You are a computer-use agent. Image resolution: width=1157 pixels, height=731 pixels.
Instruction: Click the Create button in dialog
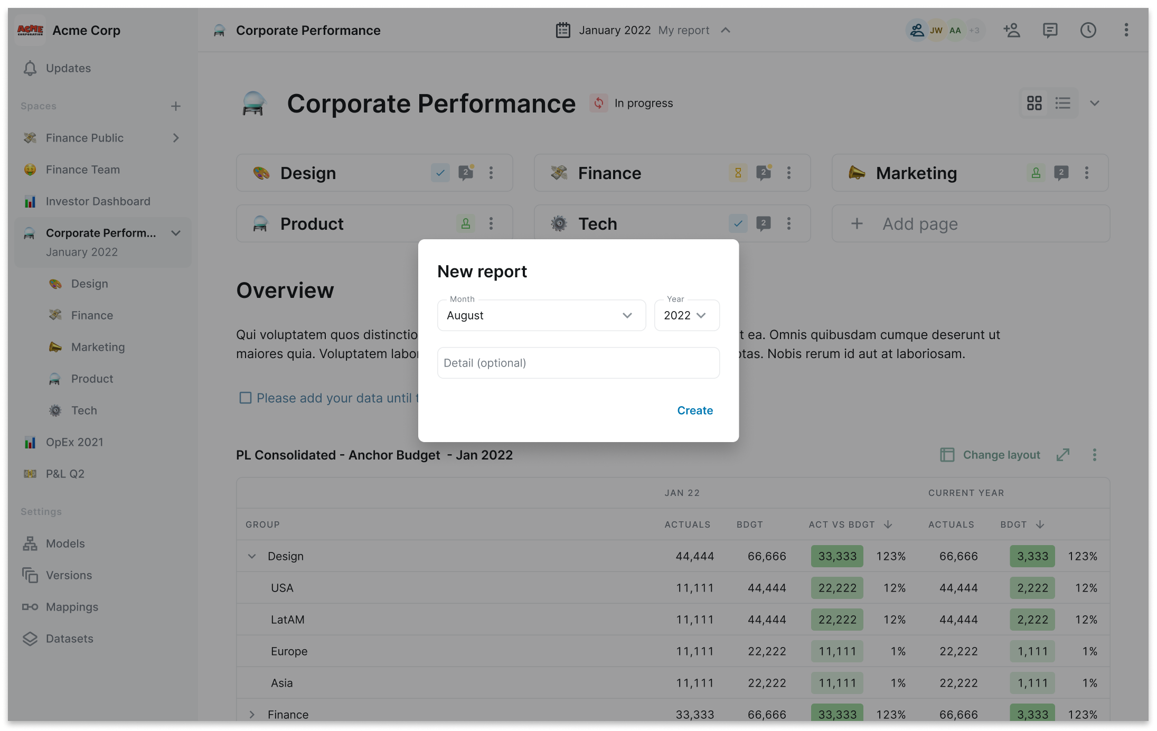[694, 410]
